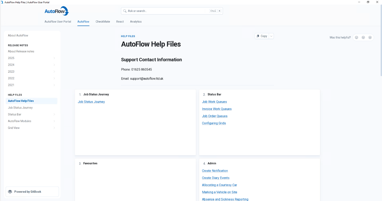Expand the 2023 release notes
Viewport: 382px width, 201px height.
coord(54,72)
